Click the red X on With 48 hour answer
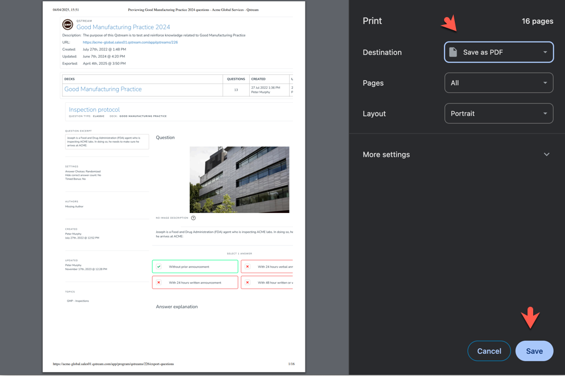 (x=248, y=283)
